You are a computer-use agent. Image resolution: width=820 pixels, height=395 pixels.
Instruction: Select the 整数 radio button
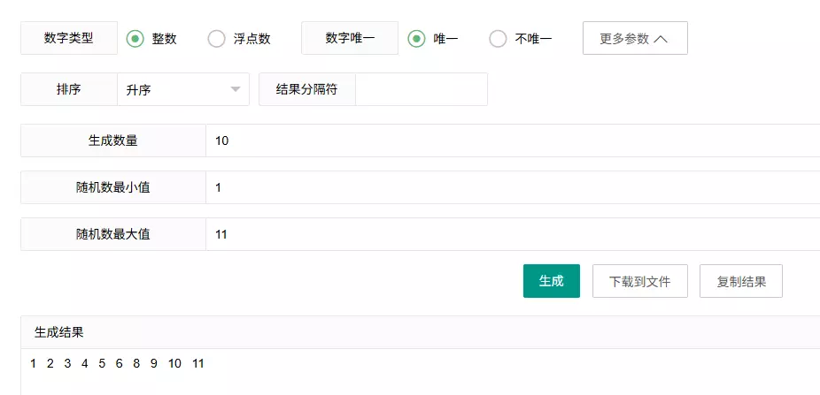tap(135, 39)
